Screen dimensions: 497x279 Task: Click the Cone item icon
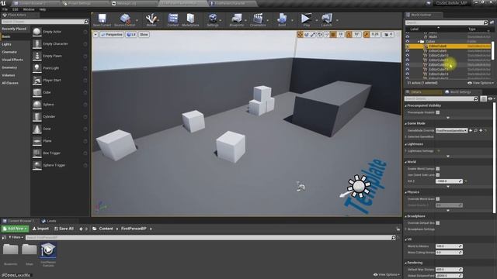tap(37, 129)
